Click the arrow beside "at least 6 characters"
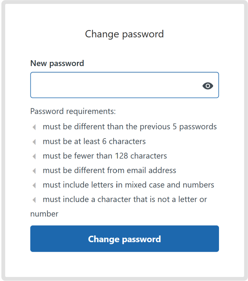The width and height of the screenshot is (248, 281). click(x=35, y=141)
